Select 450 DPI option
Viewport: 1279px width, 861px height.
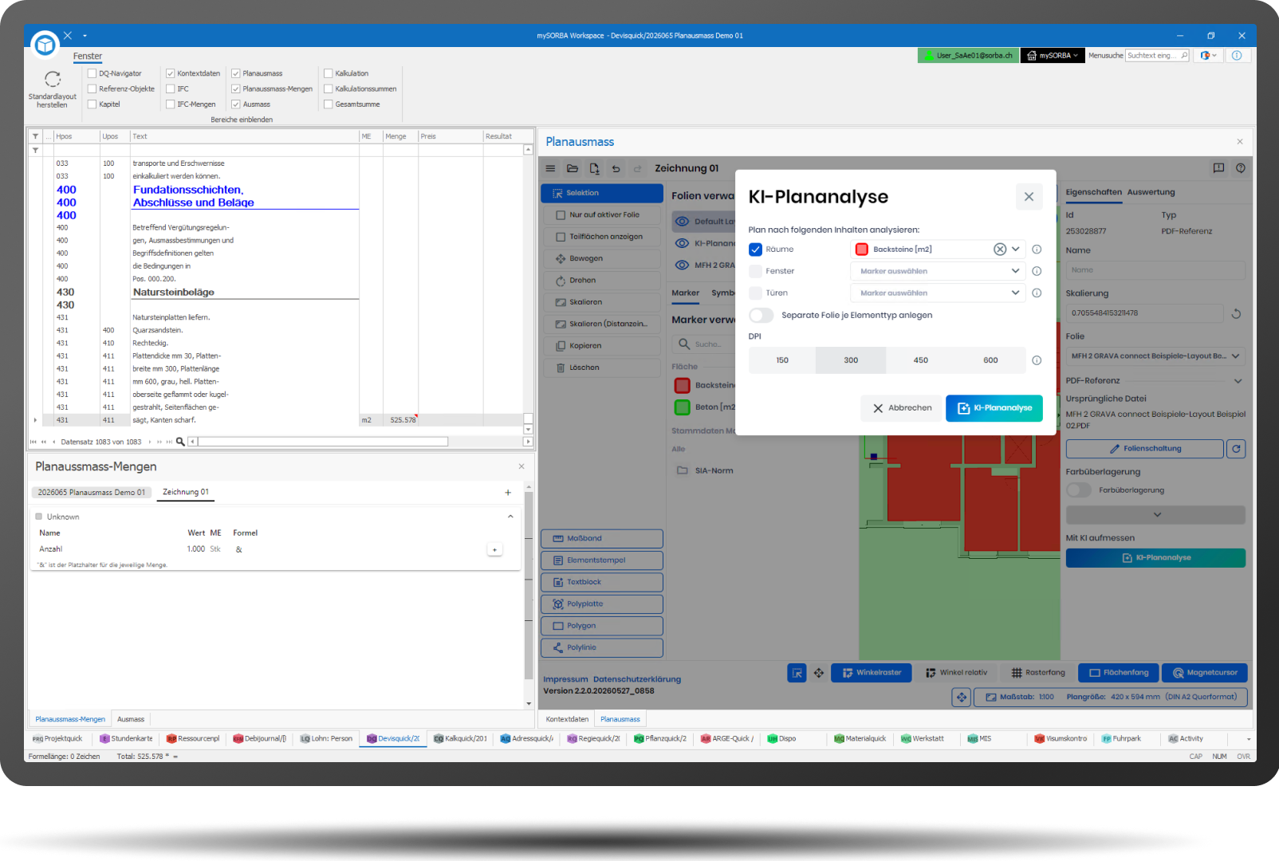click(x=920, y=360)
